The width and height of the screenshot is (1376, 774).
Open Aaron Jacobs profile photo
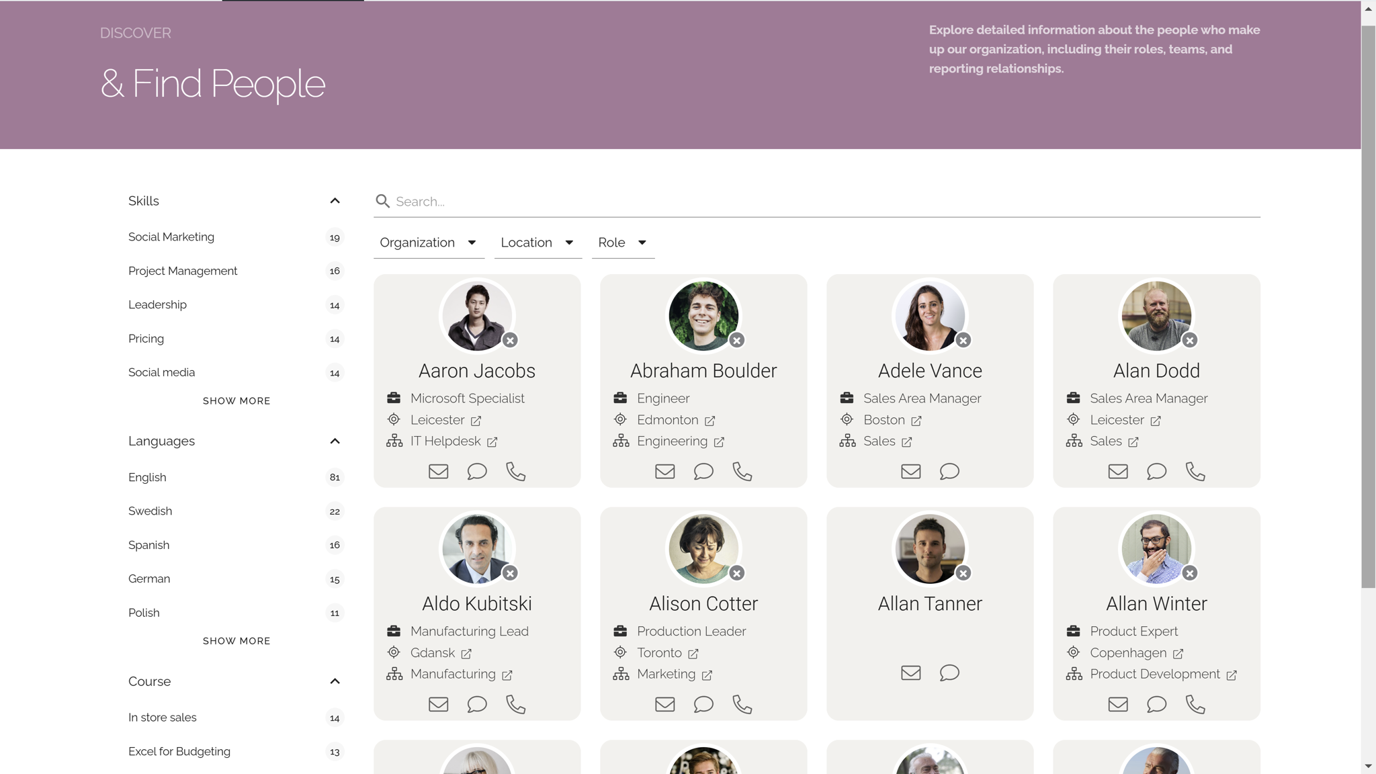(477, 316)
